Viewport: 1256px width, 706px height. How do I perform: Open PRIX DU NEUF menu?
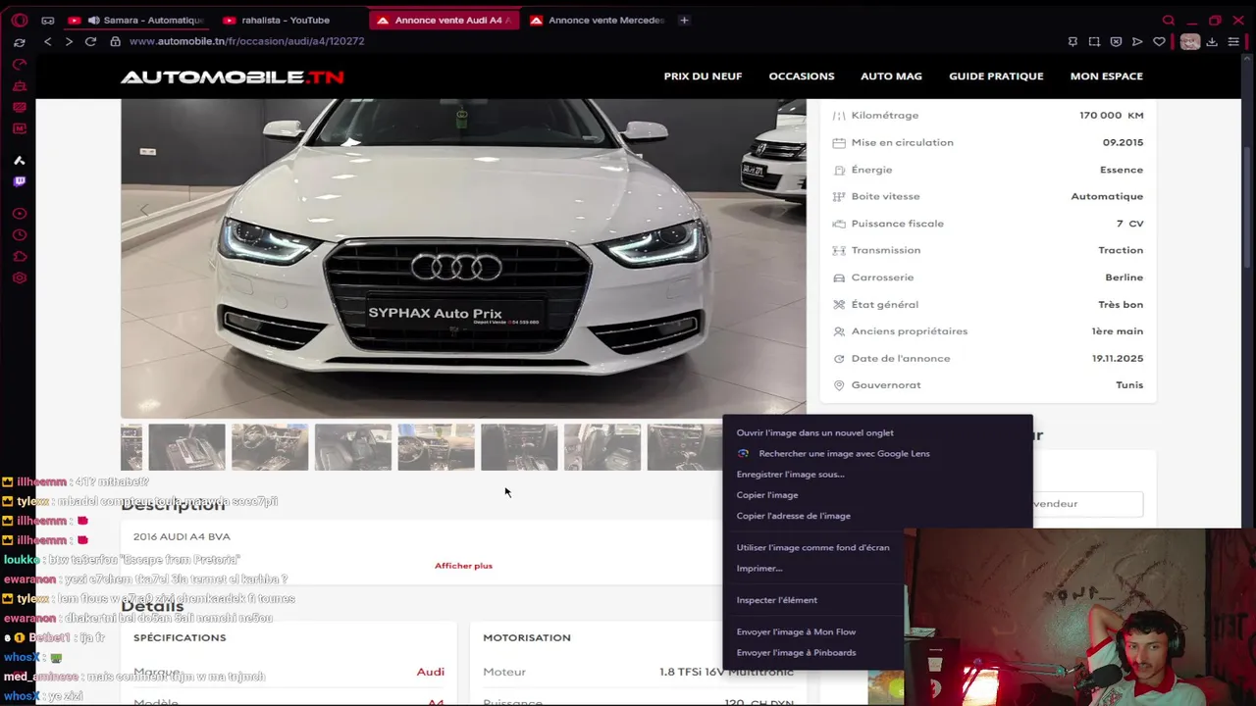coord(703,76)
